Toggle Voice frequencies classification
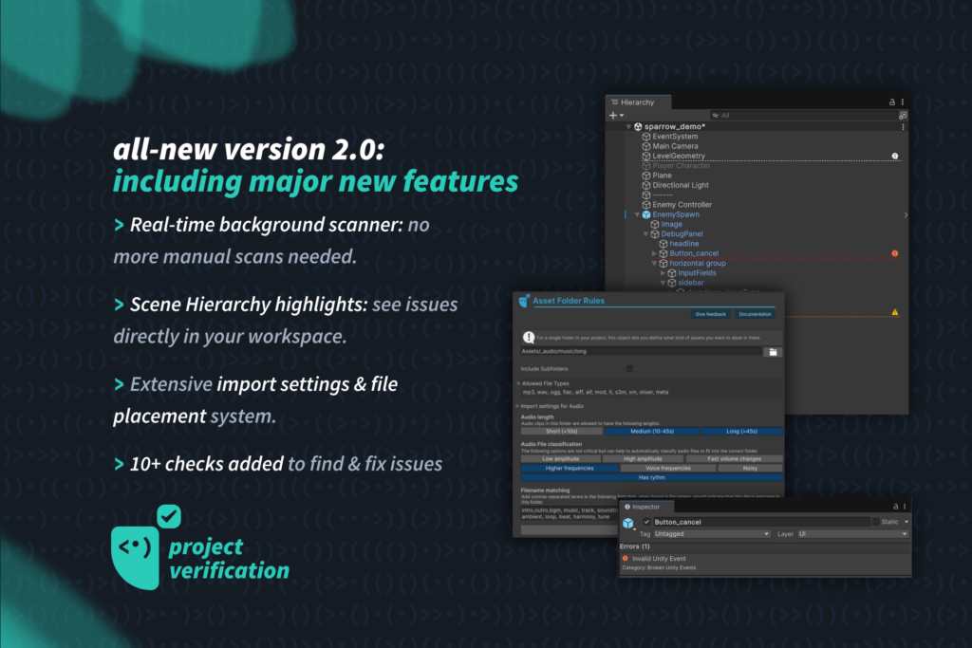Image resolution: width=972 pixels, height=648 pixels. click(x=668, y=469)
